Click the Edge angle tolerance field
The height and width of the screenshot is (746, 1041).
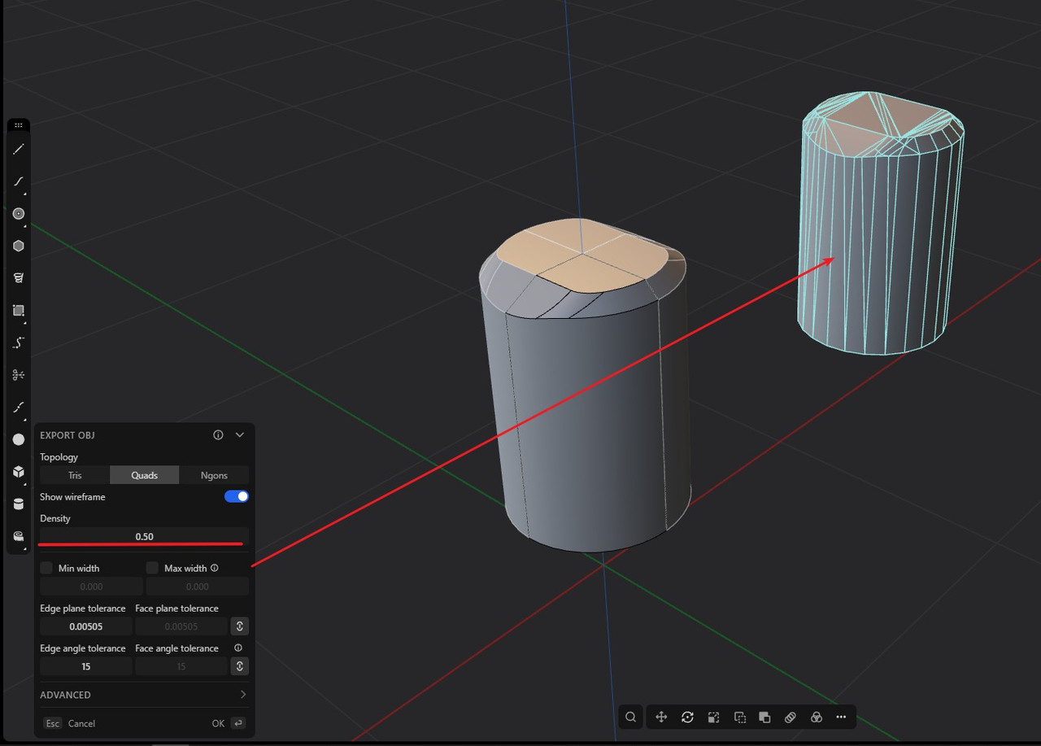[86, 666]
